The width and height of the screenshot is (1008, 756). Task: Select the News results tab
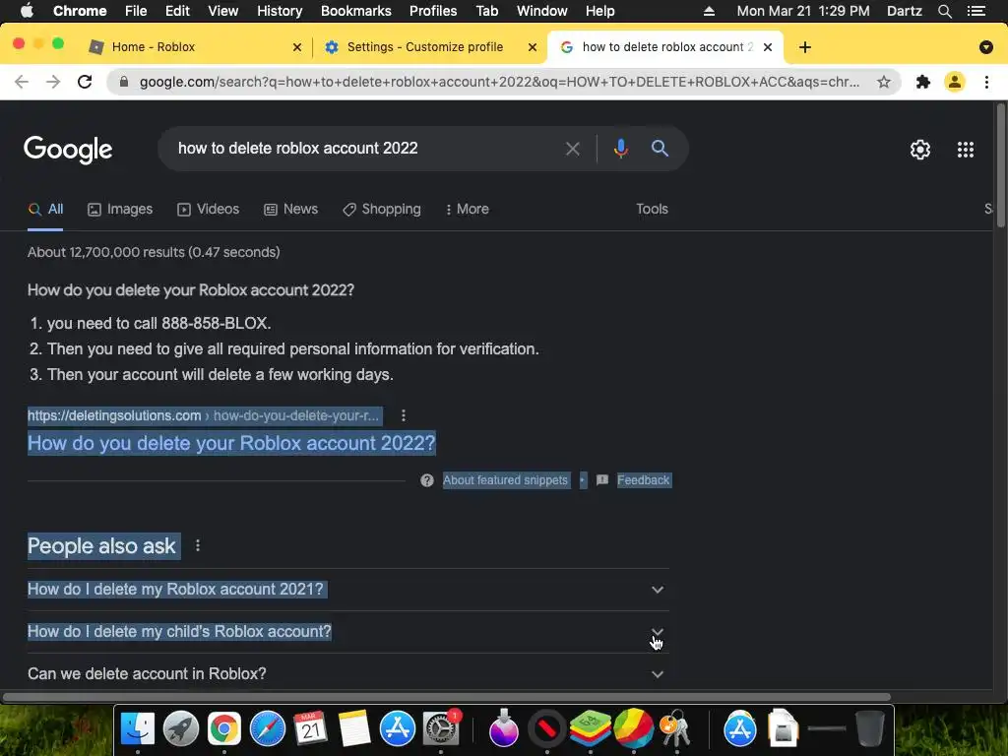(290, 209)
